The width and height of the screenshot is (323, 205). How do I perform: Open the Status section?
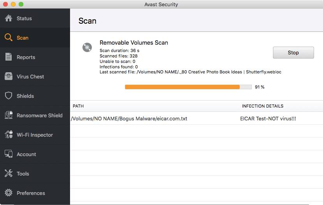(35, 18)
